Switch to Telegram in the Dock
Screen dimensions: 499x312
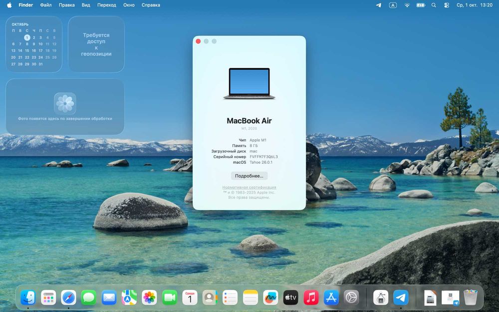tap(401, 298)
